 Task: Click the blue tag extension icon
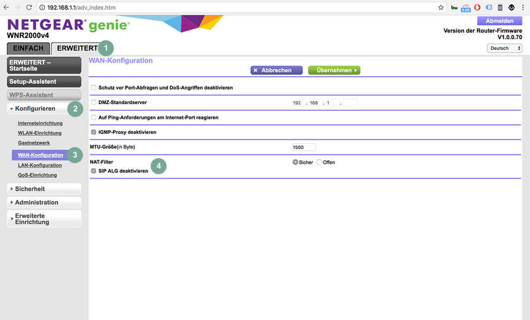click(x=489, y=7)
